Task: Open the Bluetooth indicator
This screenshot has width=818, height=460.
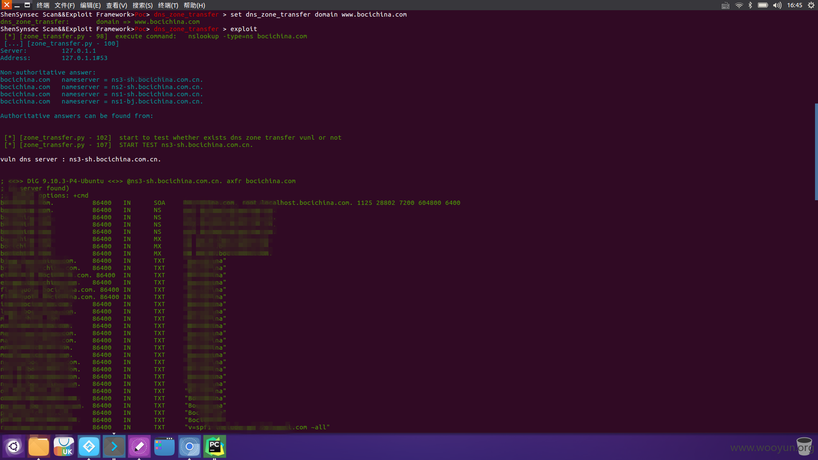Action: click(750, 5)
